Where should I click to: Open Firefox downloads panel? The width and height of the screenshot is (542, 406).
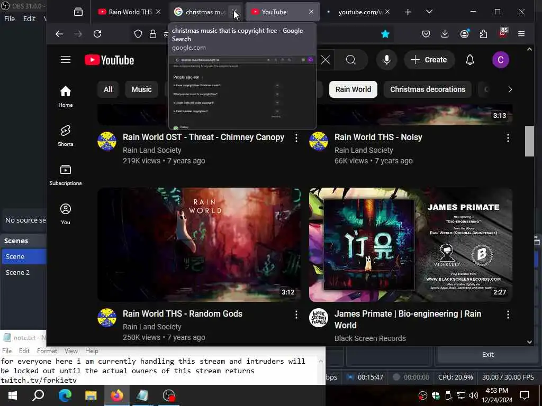pyautogui.click(x=445, y=34)
